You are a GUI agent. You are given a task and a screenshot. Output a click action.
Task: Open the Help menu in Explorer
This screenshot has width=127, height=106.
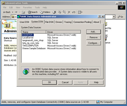(45, 8)
